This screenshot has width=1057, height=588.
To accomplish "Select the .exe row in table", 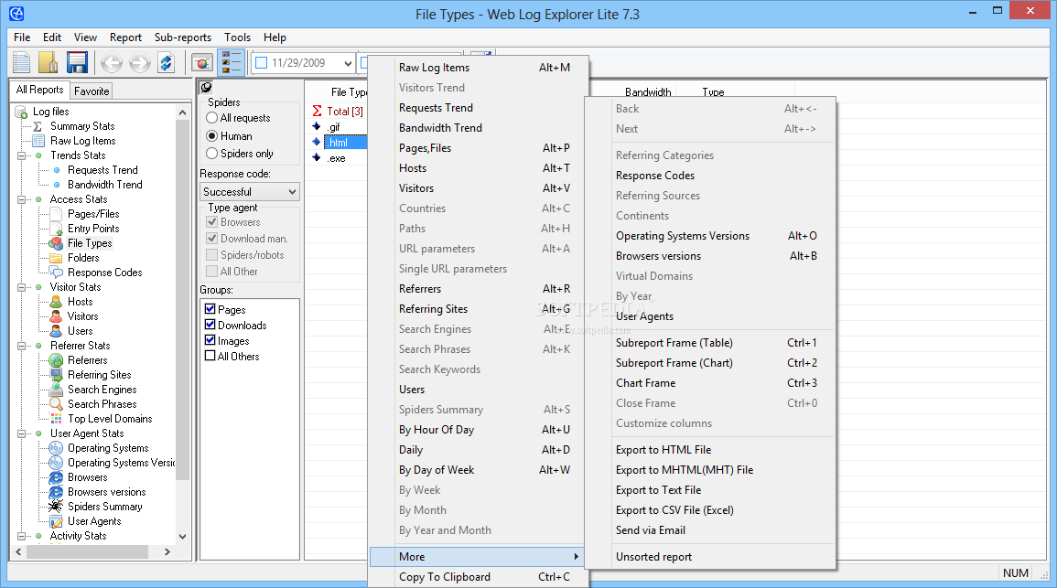I will coord(337,158).
